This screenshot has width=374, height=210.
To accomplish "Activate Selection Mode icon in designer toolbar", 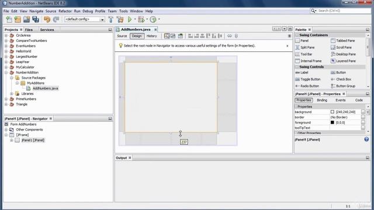I will click(167, 36).
